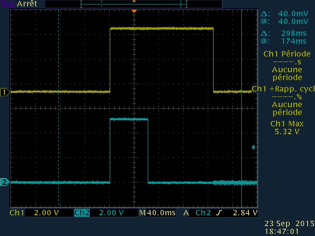315x236 pixels.
Task: Click the trigger source Ch2 readout
Action: click(203, 213)
